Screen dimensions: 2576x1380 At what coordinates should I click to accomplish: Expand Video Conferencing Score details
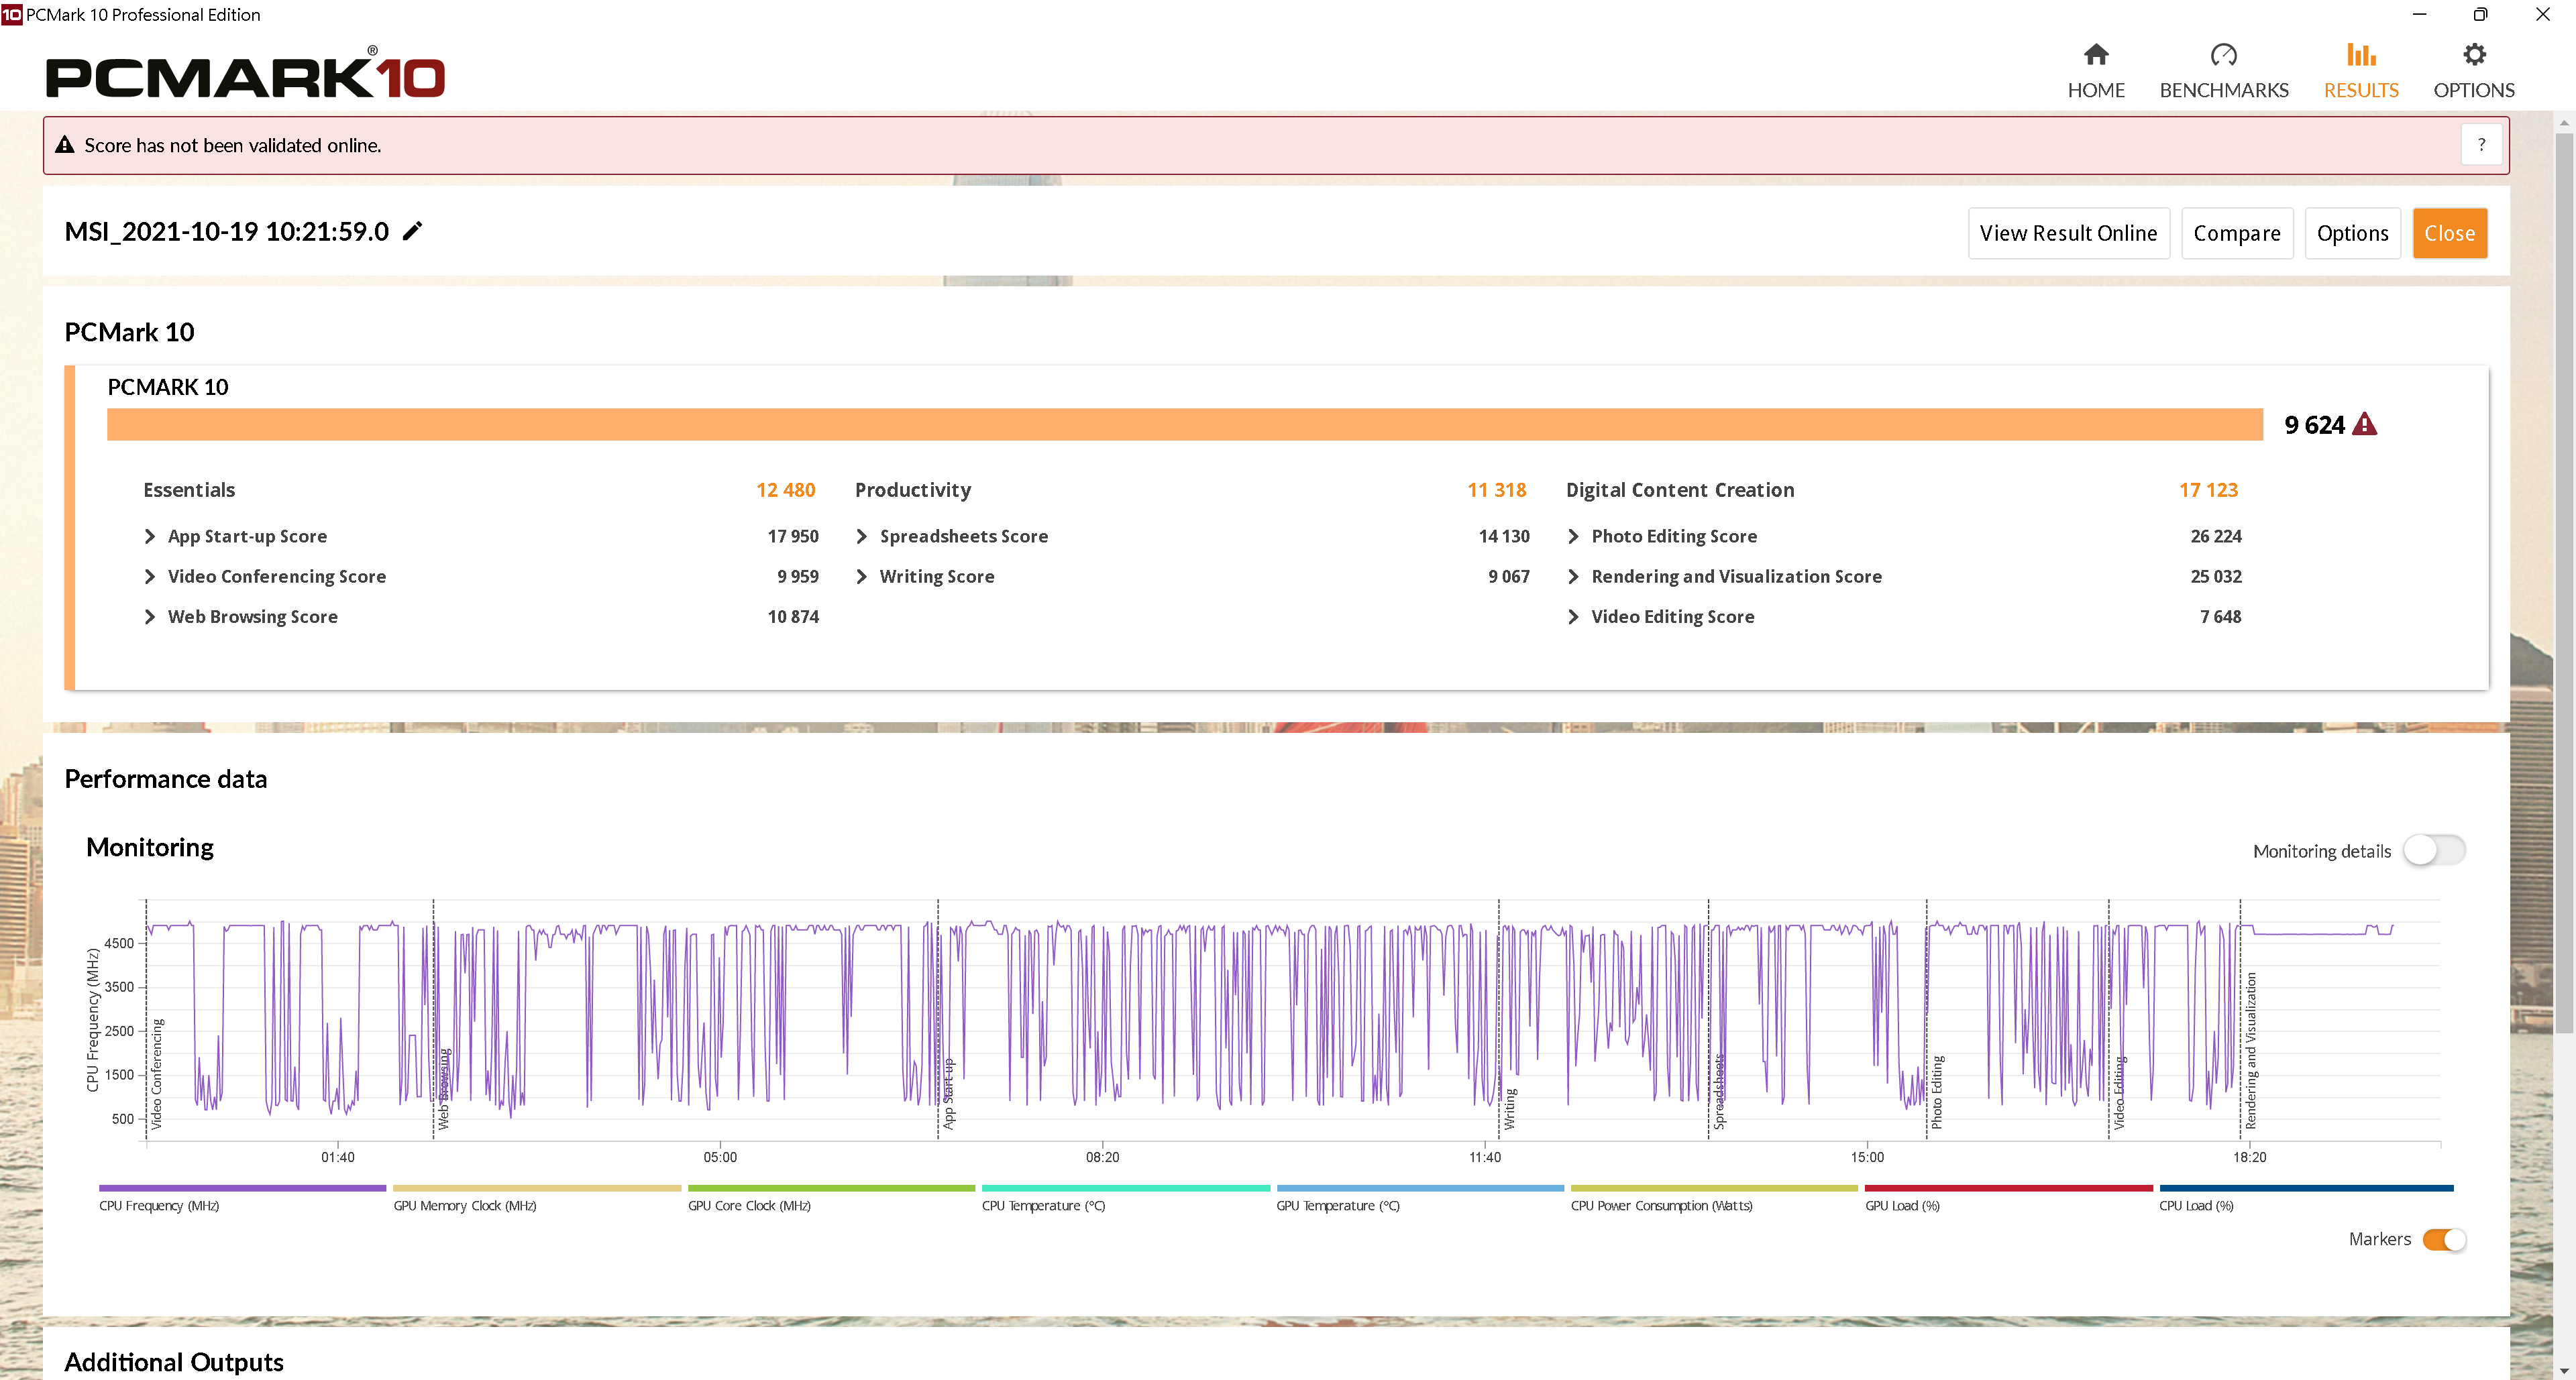[x=150, y=577]
